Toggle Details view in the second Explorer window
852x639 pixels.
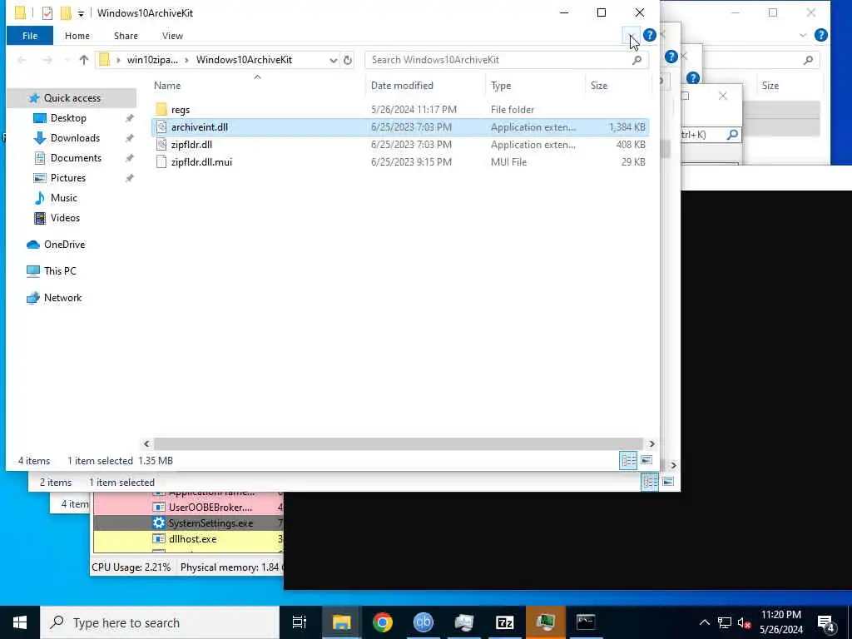[650, 482]
